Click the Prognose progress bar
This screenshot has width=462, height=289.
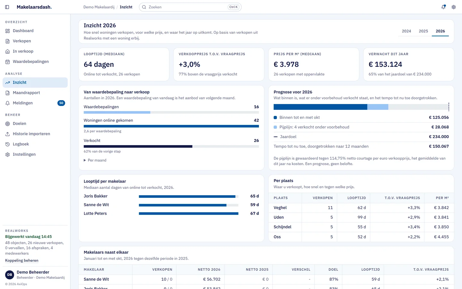pyautogui.click(x=361, y=107)
